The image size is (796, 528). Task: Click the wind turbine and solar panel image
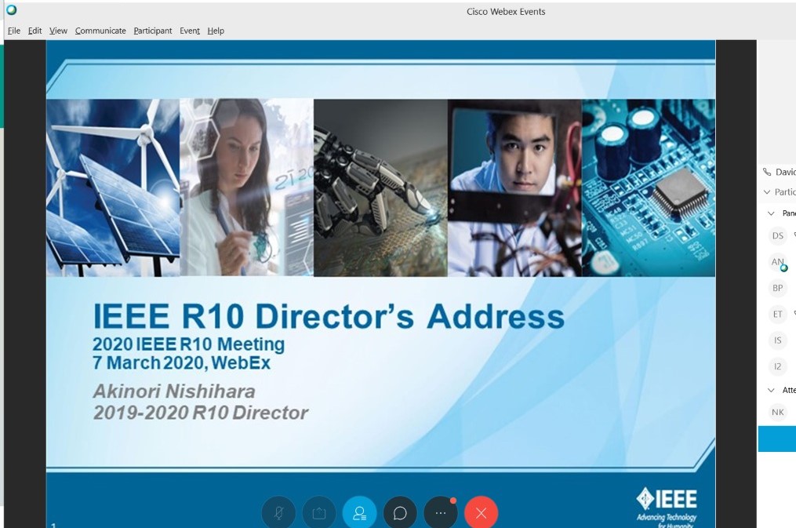(113, 188)
